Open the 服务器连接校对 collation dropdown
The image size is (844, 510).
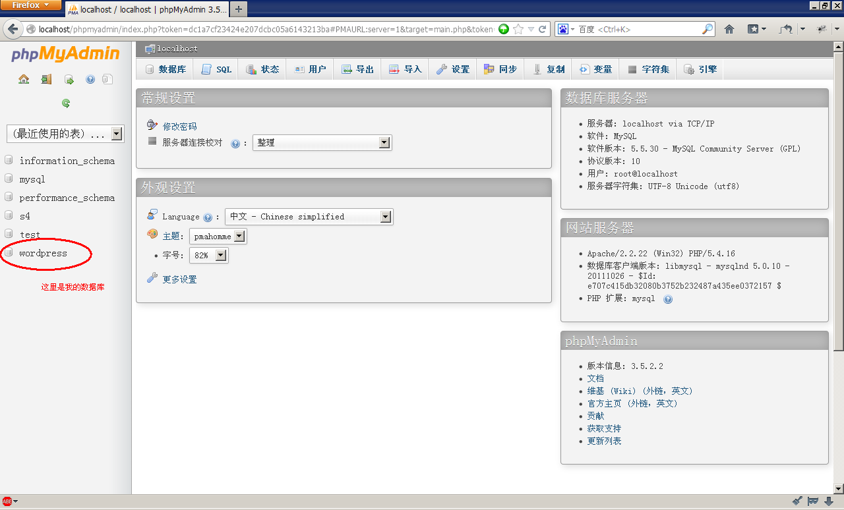tap(322, 143)
